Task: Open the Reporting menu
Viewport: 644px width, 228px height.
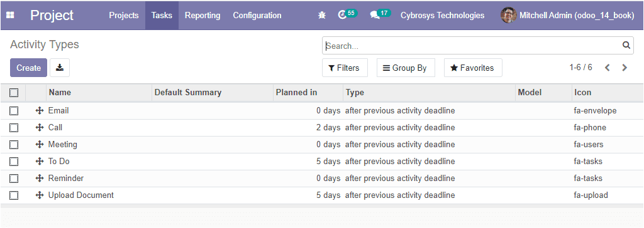Action: point(203,16)
